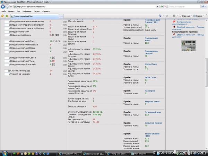Select the Примерочная DarkClan browser tab
This screenshot has height=156, width=208.
tap(34, 16)
